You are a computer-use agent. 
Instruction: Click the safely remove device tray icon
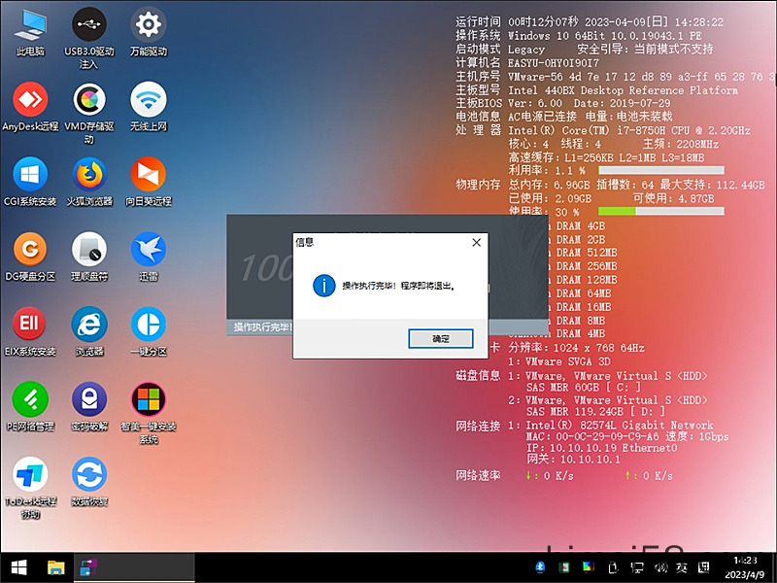click(613, 567)
